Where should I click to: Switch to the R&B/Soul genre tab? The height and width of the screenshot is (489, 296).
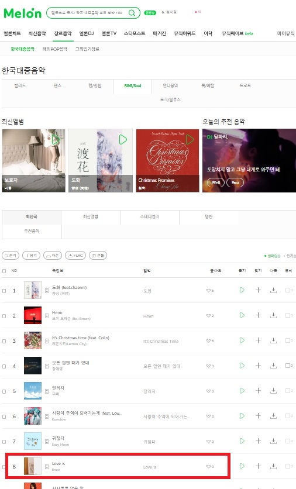[x=133, y=86]
